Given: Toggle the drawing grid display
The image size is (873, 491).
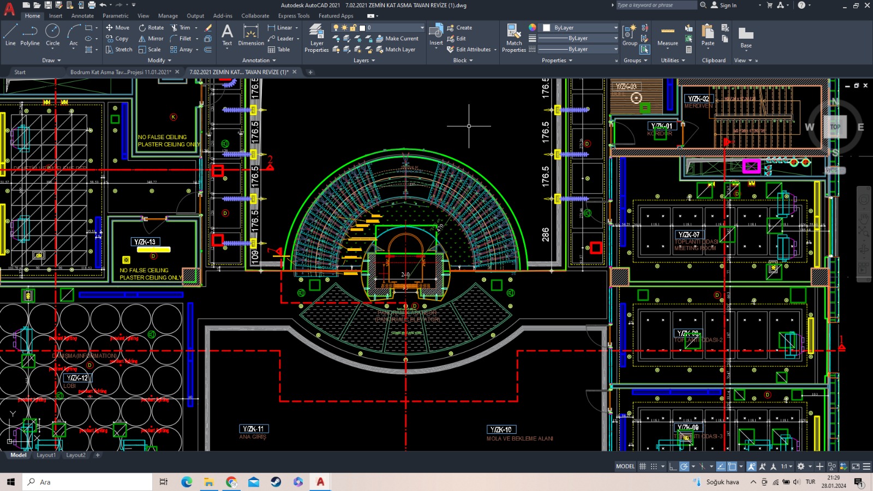Looking at the screenshot, I should point(643,466).
